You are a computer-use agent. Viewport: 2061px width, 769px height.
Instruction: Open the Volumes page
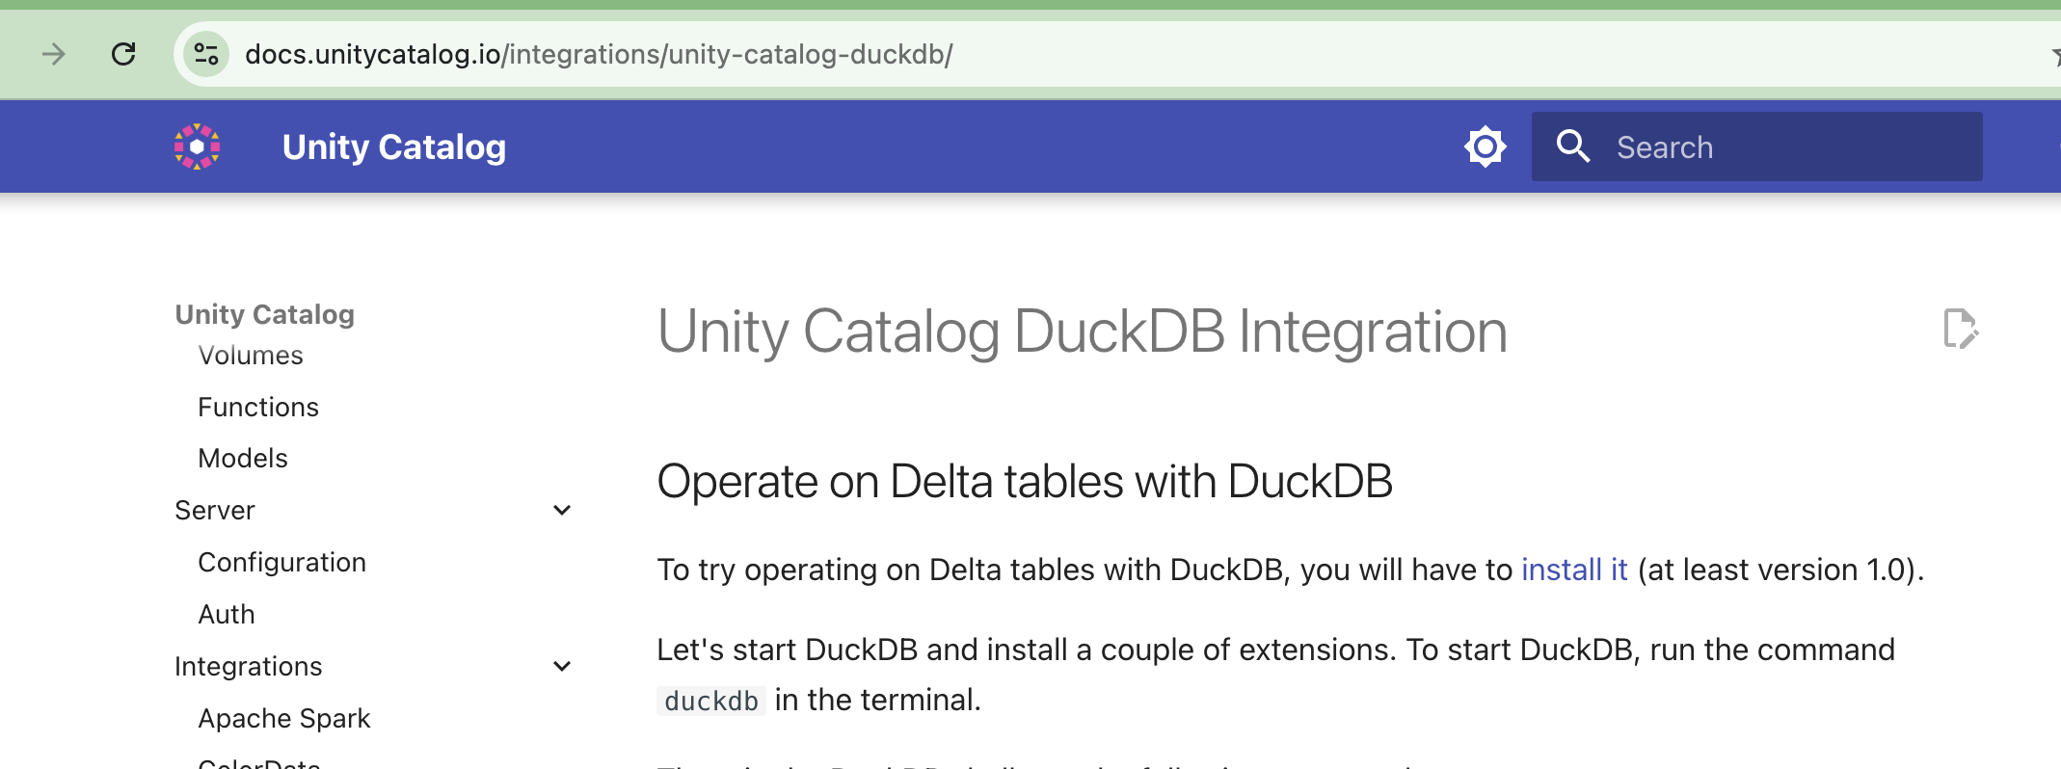pyautogui.click(x=250, y=355)
